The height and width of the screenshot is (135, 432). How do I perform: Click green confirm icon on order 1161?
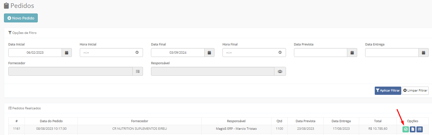pos(406,129)
